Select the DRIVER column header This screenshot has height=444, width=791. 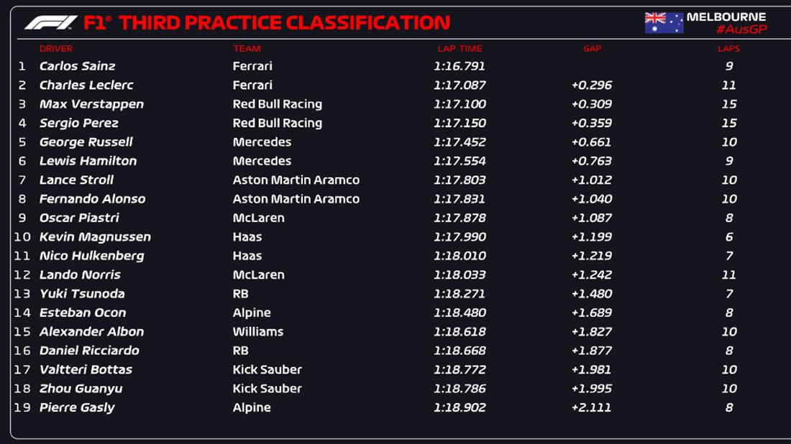[x=56, y=49]
